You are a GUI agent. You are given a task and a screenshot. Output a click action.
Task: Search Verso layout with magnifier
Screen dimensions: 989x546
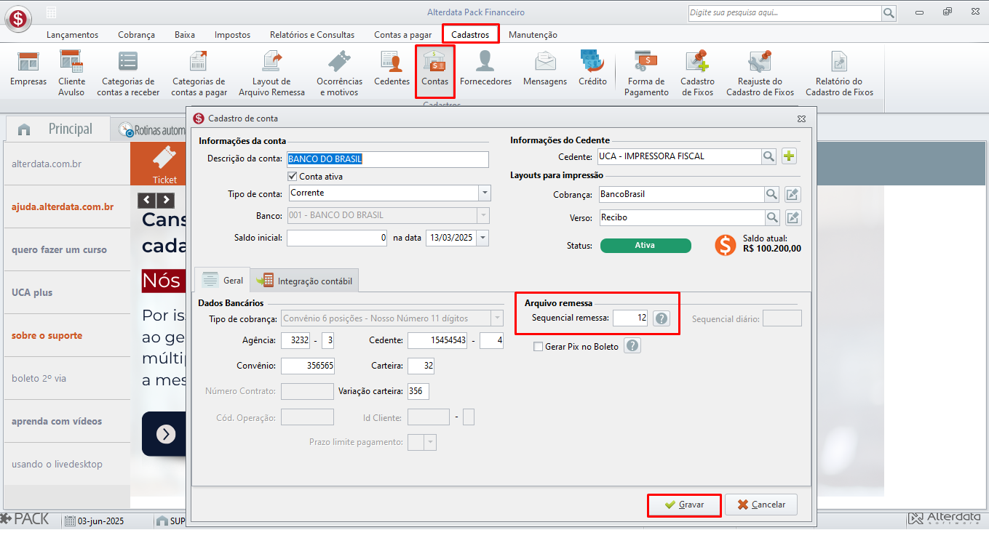772,217
